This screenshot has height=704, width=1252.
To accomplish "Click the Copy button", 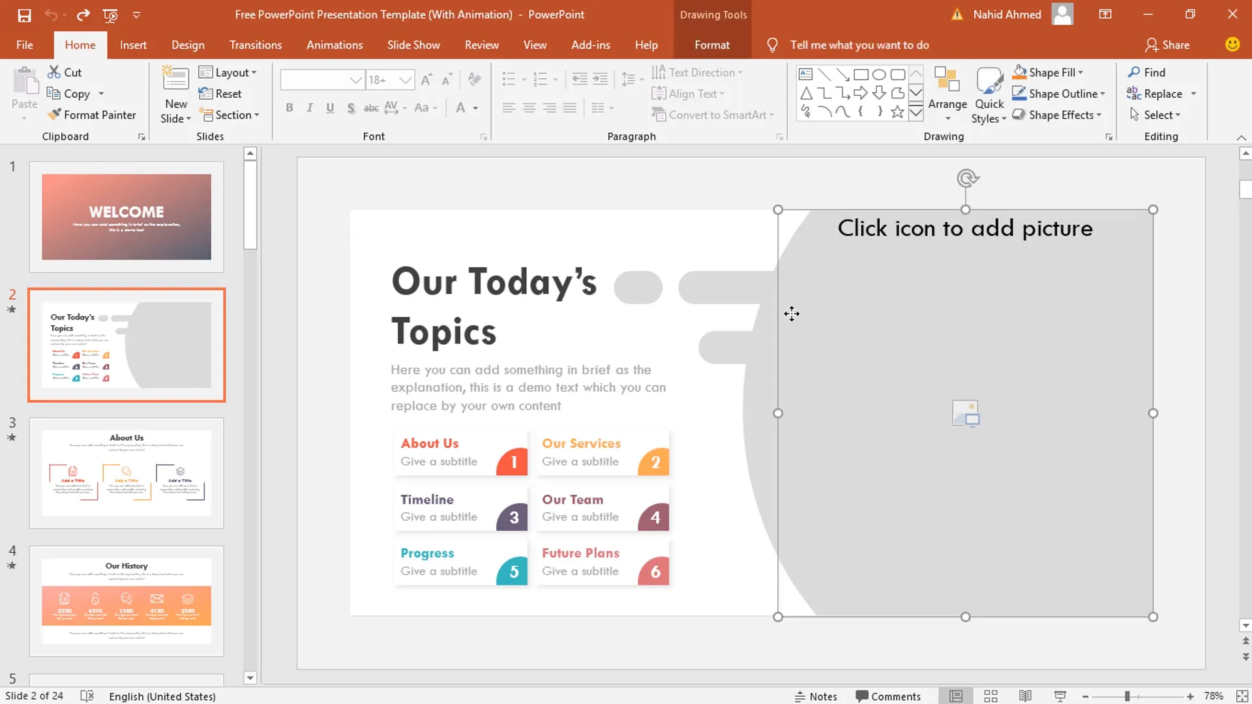I will pos(68,93).
